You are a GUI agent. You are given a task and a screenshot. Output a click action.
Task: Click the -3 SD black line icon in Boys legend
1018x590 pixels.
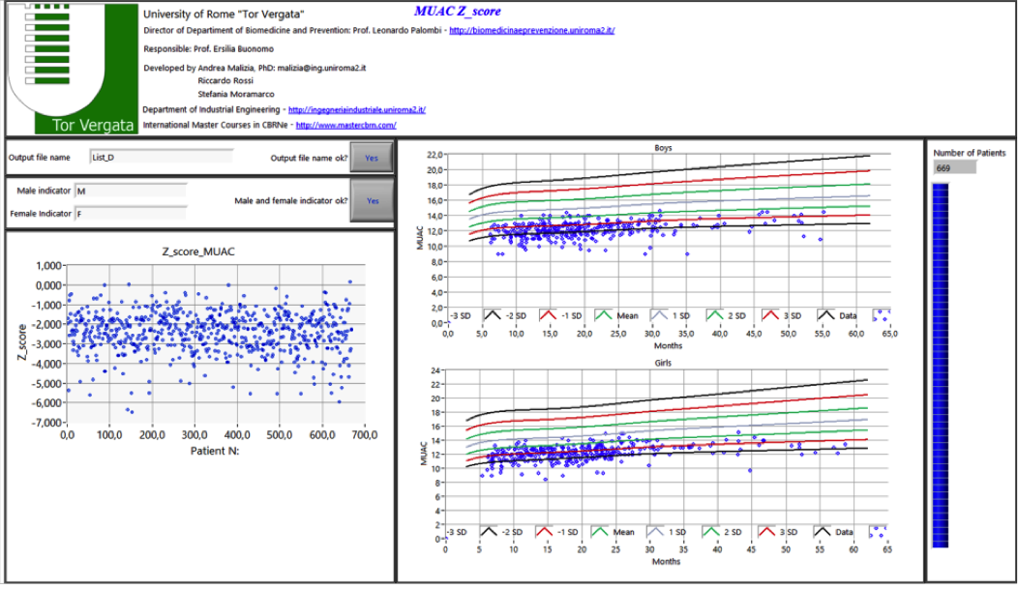[x=492, y=315]
